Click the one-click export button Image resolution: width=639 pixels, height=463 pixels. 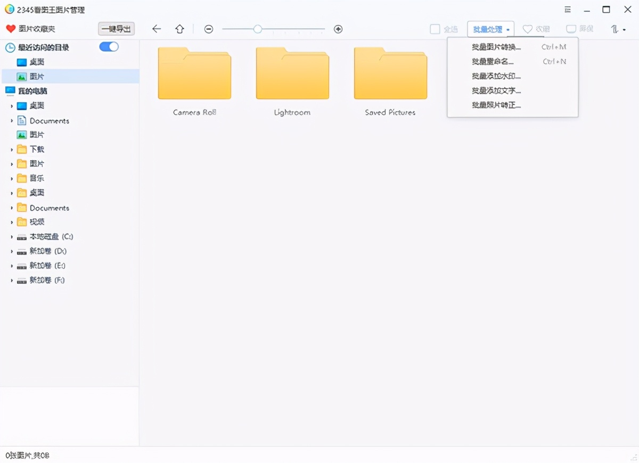tap(116, 29)
